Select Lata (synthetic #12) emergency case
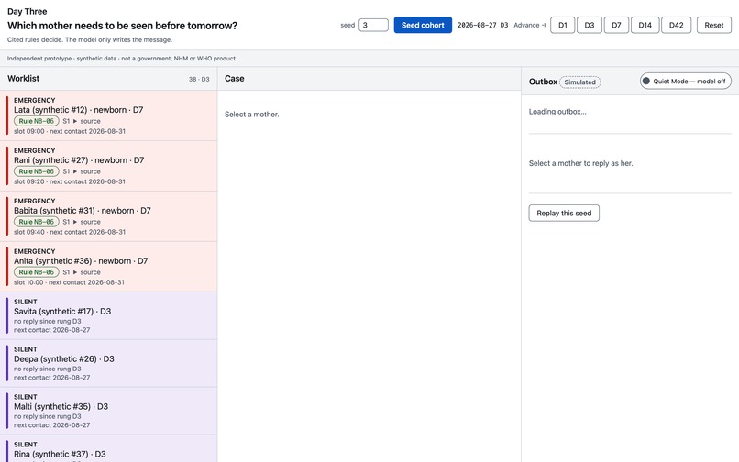739x462 pixels. (x=108, y=115)
